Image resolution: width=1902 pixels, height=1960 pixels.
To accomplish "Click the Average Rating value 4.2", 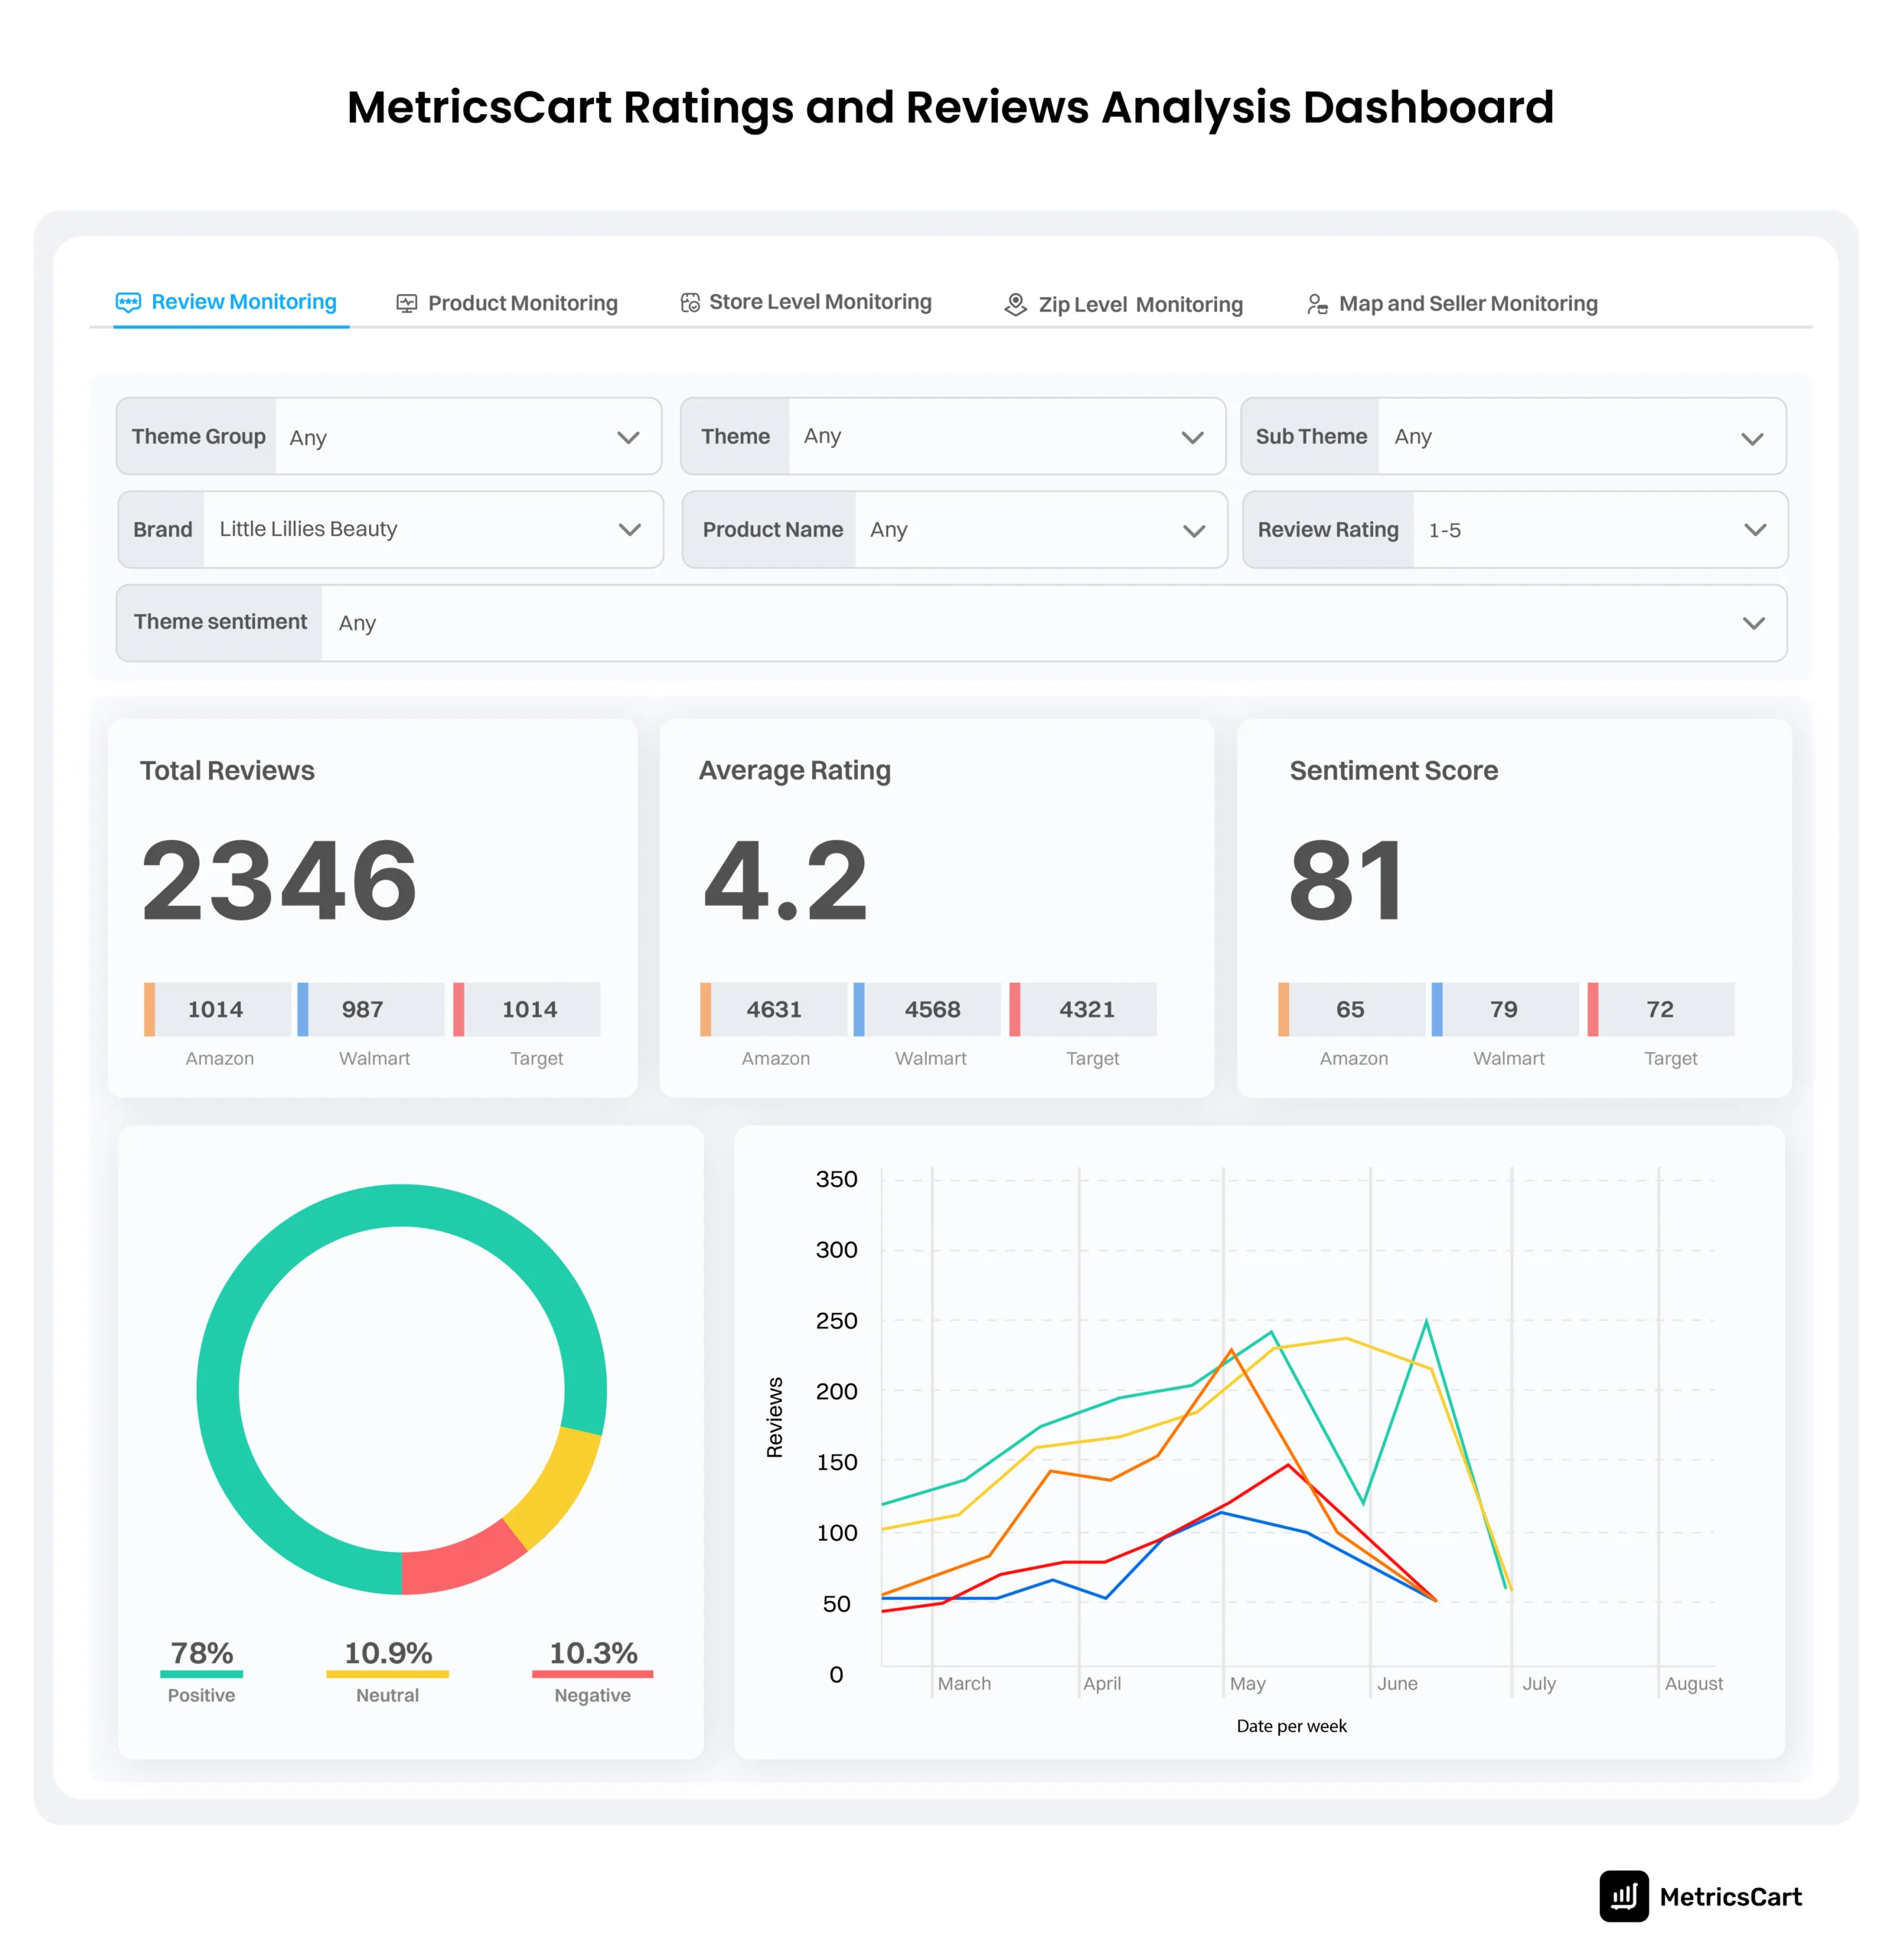I will [x=785, y=880].
